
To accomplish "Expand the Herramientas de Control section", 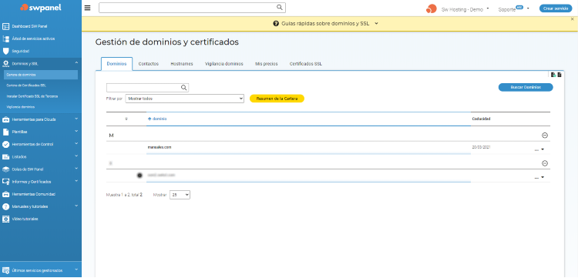I will coord(76,144).
